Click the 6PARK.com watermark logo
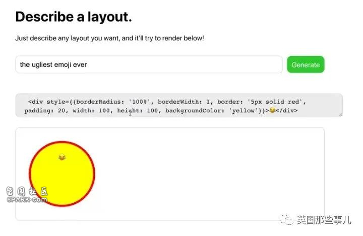 (x=27, y=195)
